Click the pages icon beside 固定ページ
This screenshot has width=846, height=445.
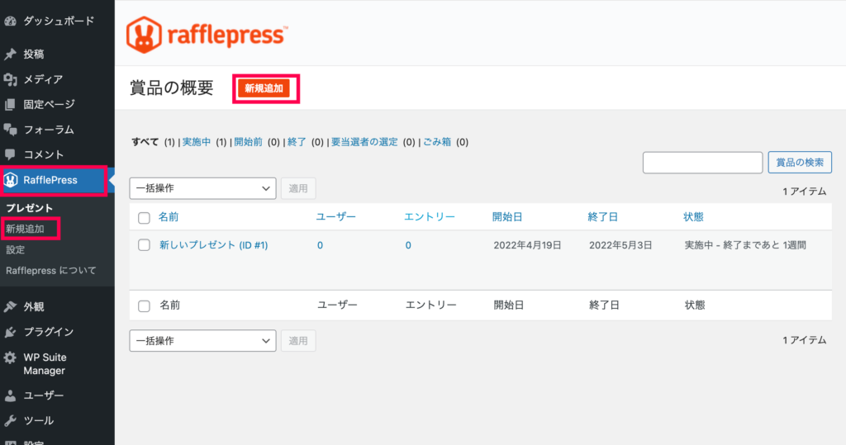coord(10,104)
